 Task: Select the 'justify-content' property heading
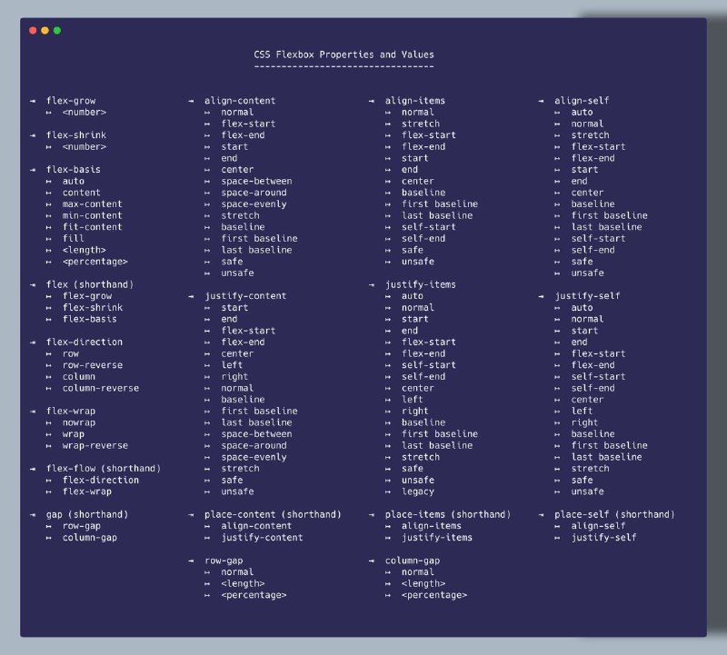[245, 296]
